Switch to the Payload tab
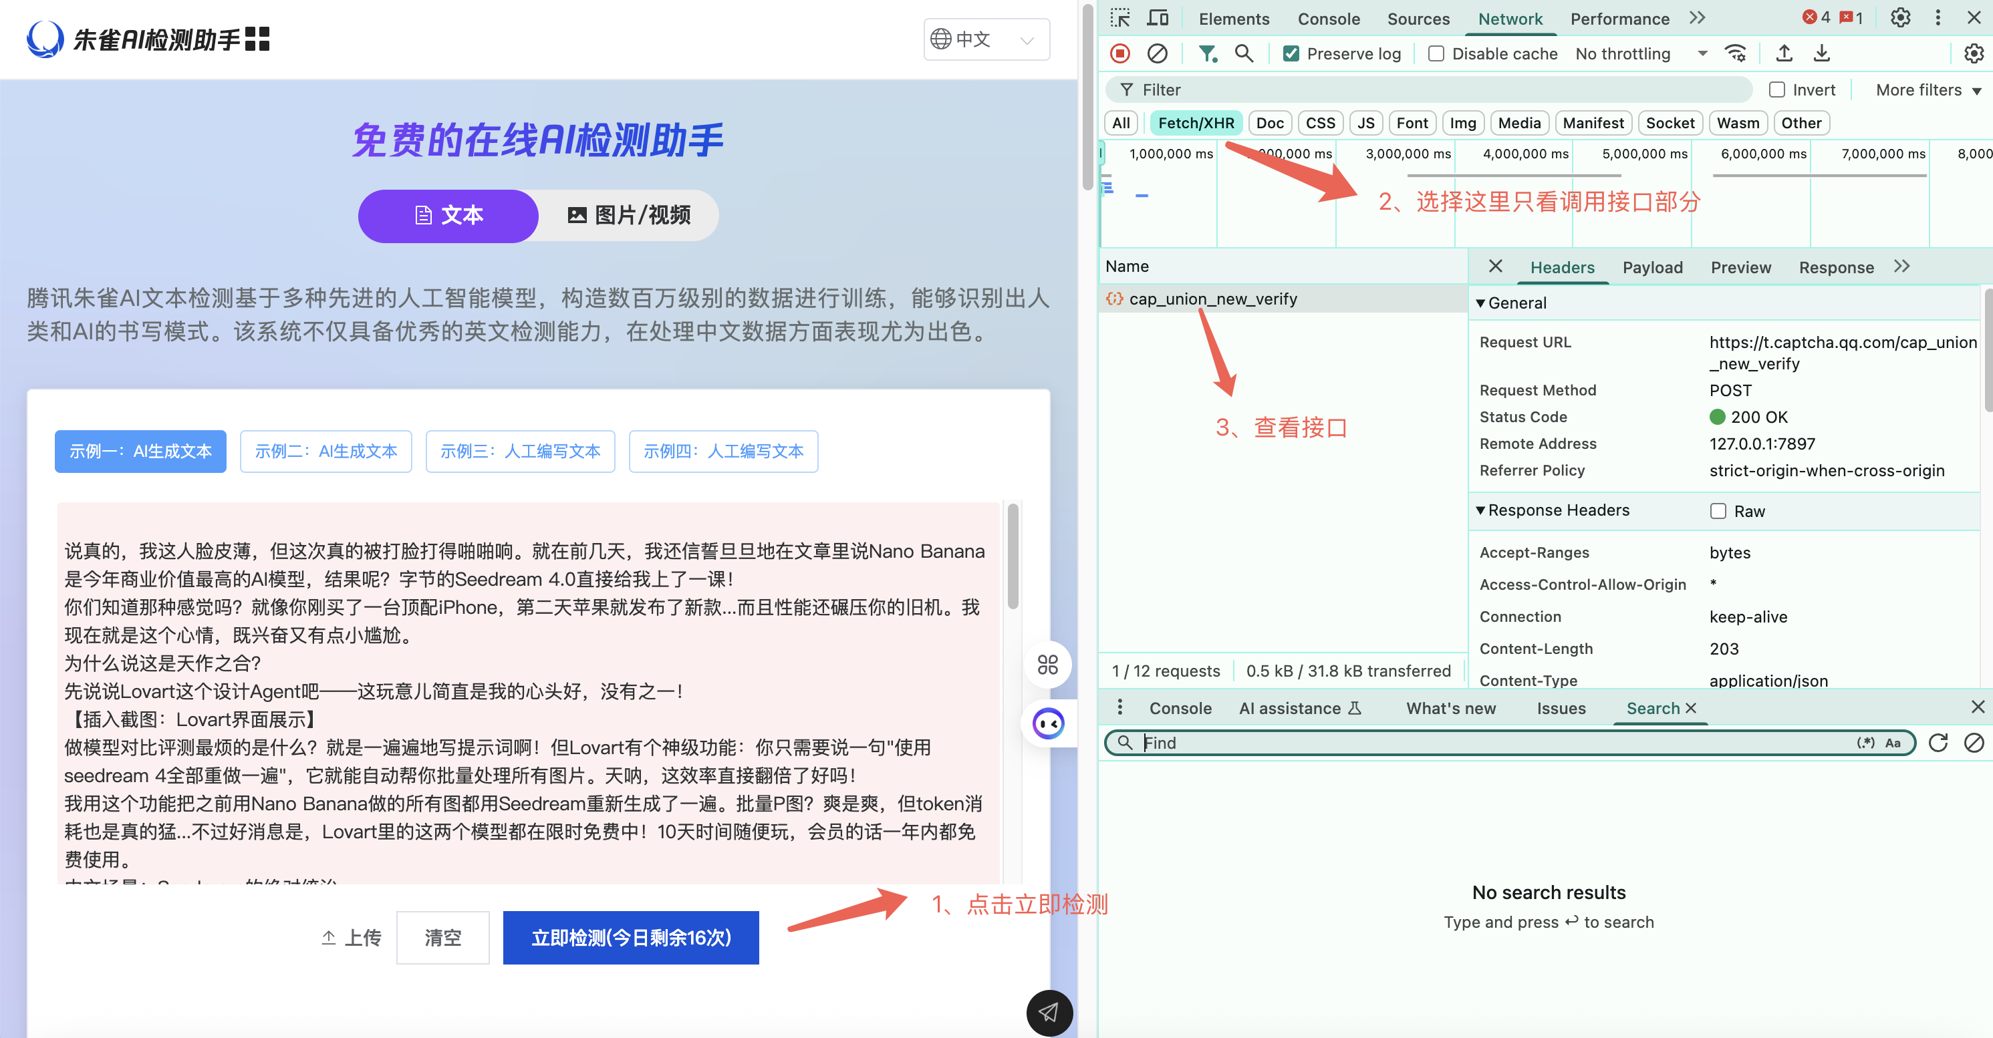Screen dimensions: 1993x1038 (x=1651, y=267)
